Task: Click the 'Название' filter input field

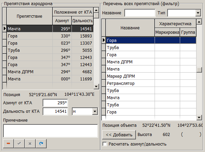Action: click(x=140, y=13)
